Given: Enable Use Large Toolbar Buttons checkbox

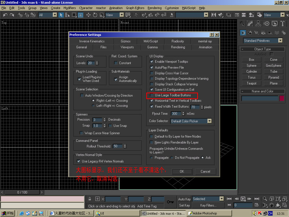Looking at the screenshot, I should [152, 95].
